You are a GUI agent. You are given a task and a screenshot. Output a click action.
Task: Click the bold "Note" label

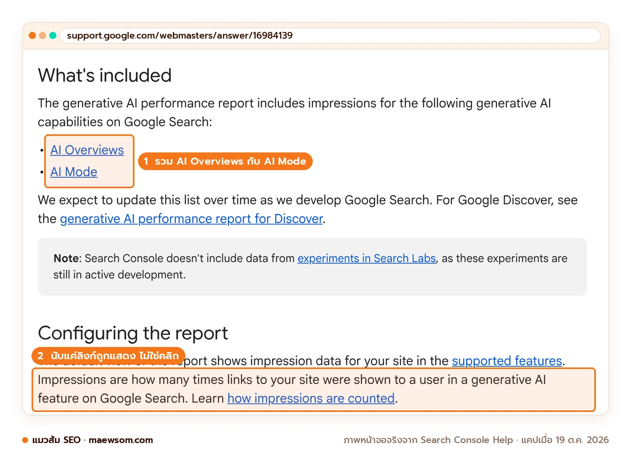pos(66,258)
